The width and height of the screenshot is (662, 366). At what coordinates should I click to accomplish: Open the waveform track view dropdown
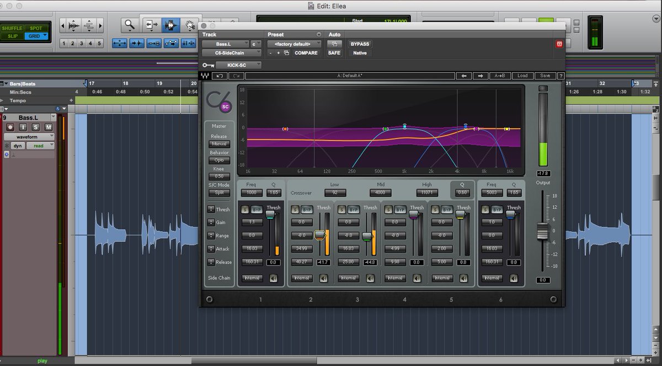(29, 137)
